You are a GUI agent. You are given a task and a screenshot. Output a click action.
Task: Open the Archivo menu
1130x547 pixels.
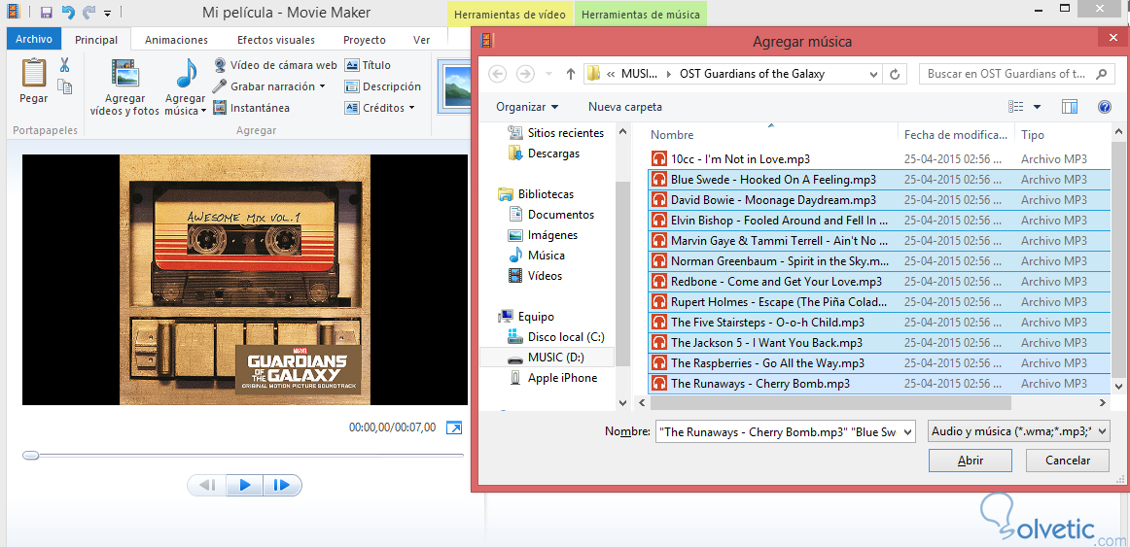[33, 40]
